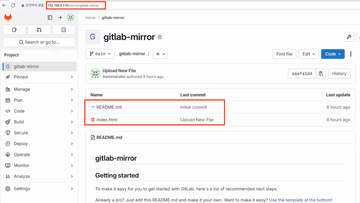Click the GitLab fox logo
The height and width of the screenshot is (203, 360).
point(8,18)
